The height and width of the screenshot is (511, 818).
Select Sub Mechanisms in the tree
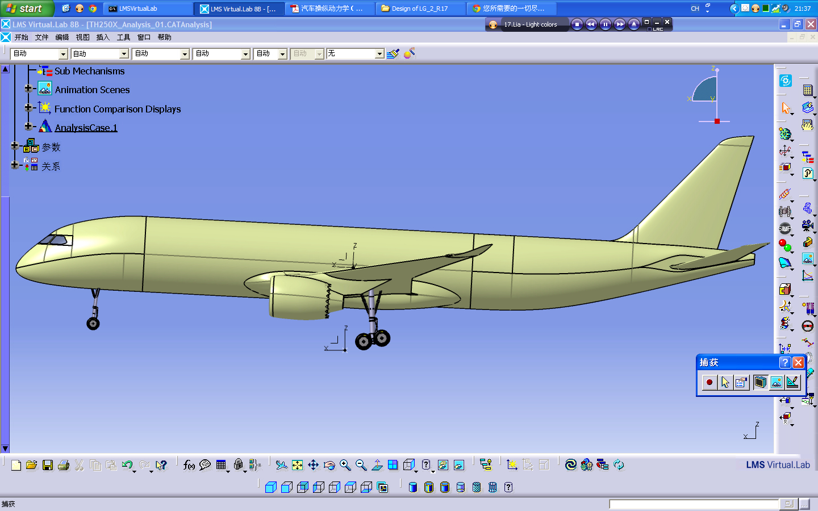tap(89, 71)
